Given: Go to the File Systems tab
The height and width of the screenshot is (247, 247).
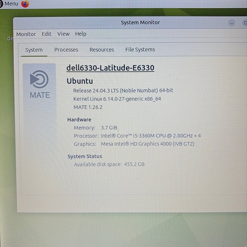Looking at the screenshot, I should 140,50.
